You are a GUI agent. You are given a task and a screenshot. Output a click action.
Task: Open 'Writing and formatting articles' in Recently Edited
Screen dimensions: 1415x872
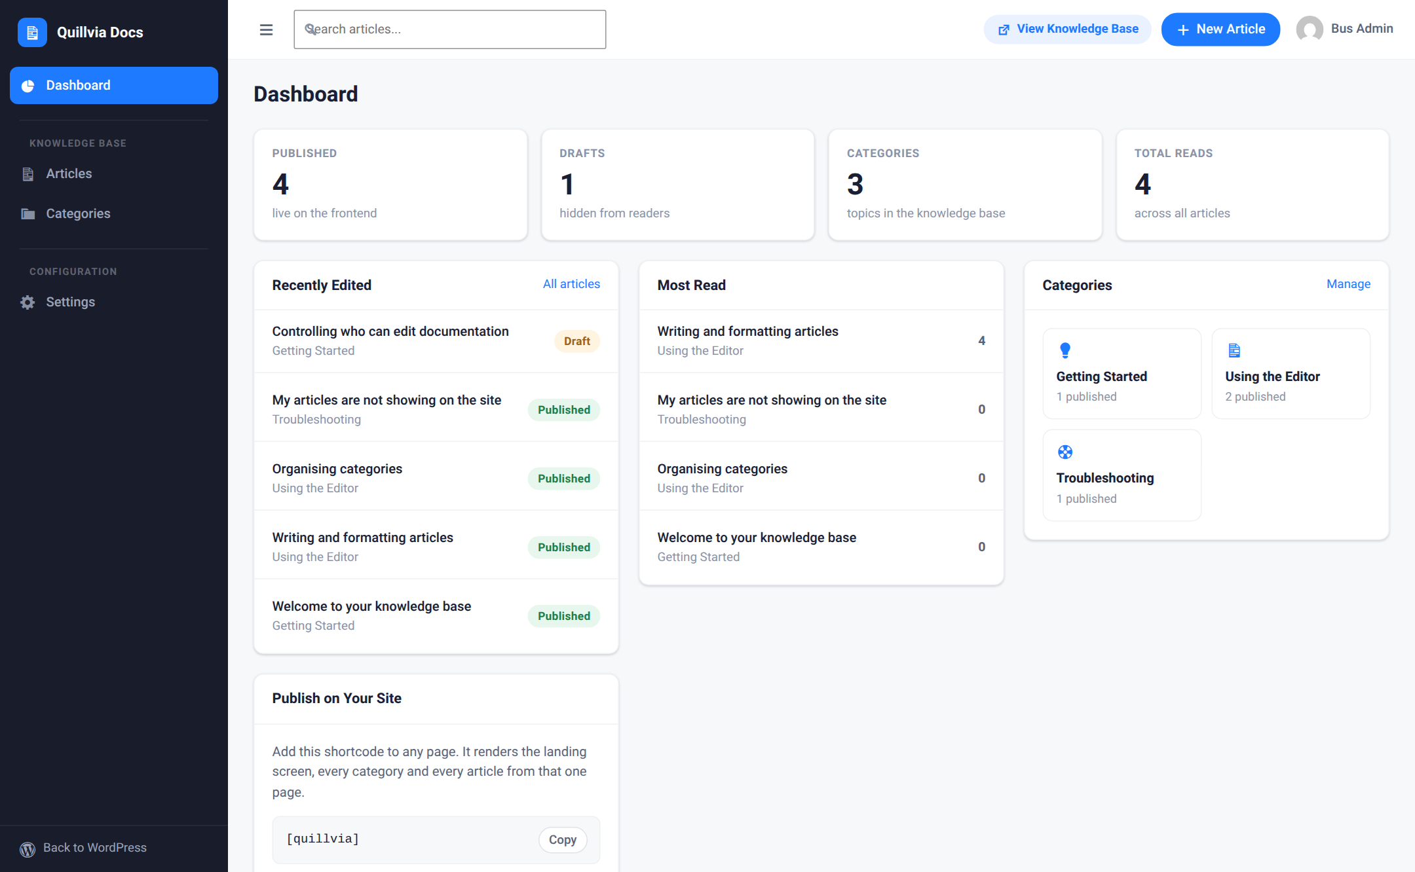(363, 538)
